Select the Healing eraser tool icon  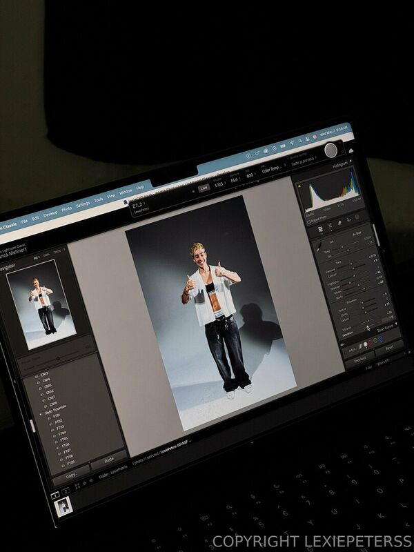tap(339, 223)
